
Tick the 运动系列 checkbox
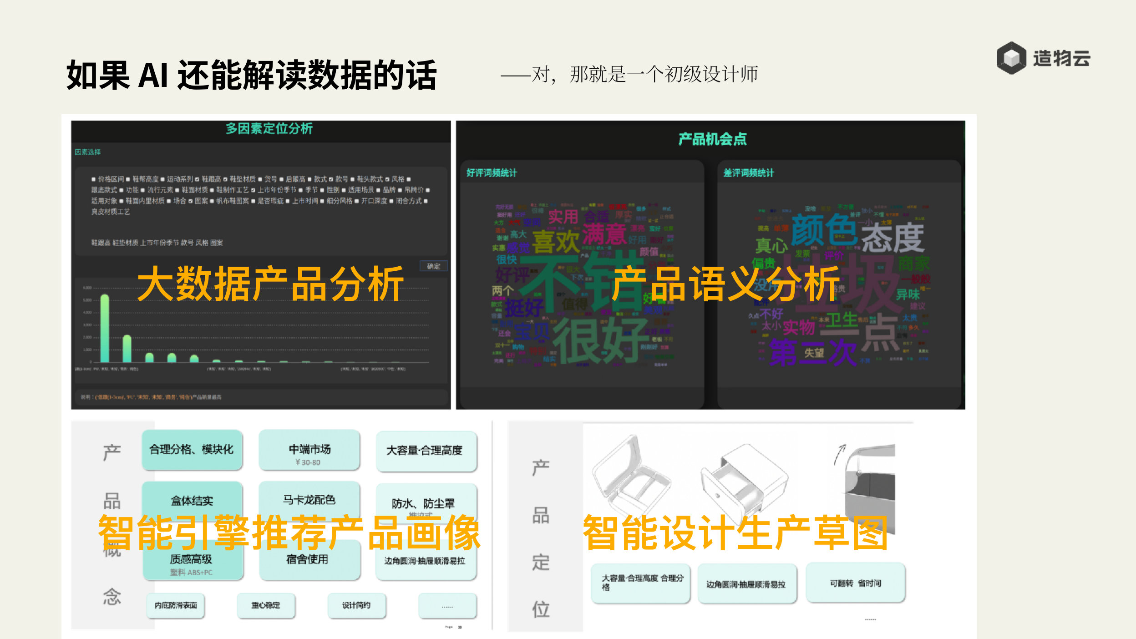162,179
